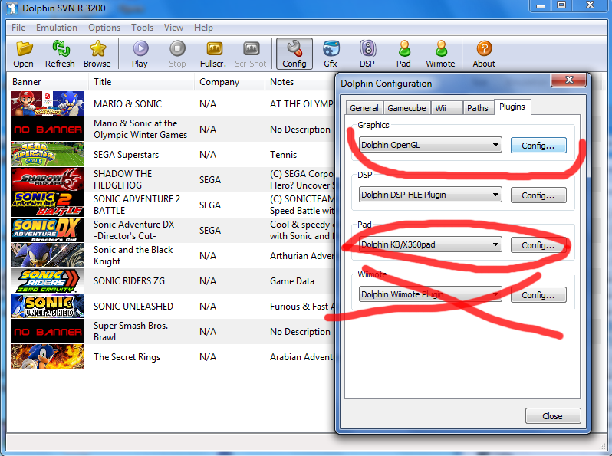Select Sonic and the Black Knight banner
Image resolution: width=612 pixels, height=456 pixels.
point(48,255)
